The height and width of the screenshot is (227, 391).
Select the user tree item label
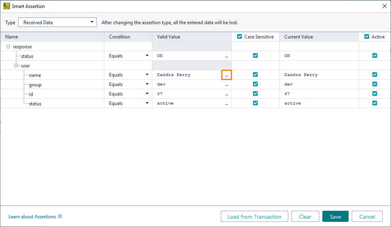point(25,66)
